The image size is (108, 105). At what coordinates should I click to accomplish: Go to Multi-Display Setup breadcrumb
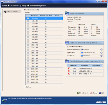(x=18, y=6)
